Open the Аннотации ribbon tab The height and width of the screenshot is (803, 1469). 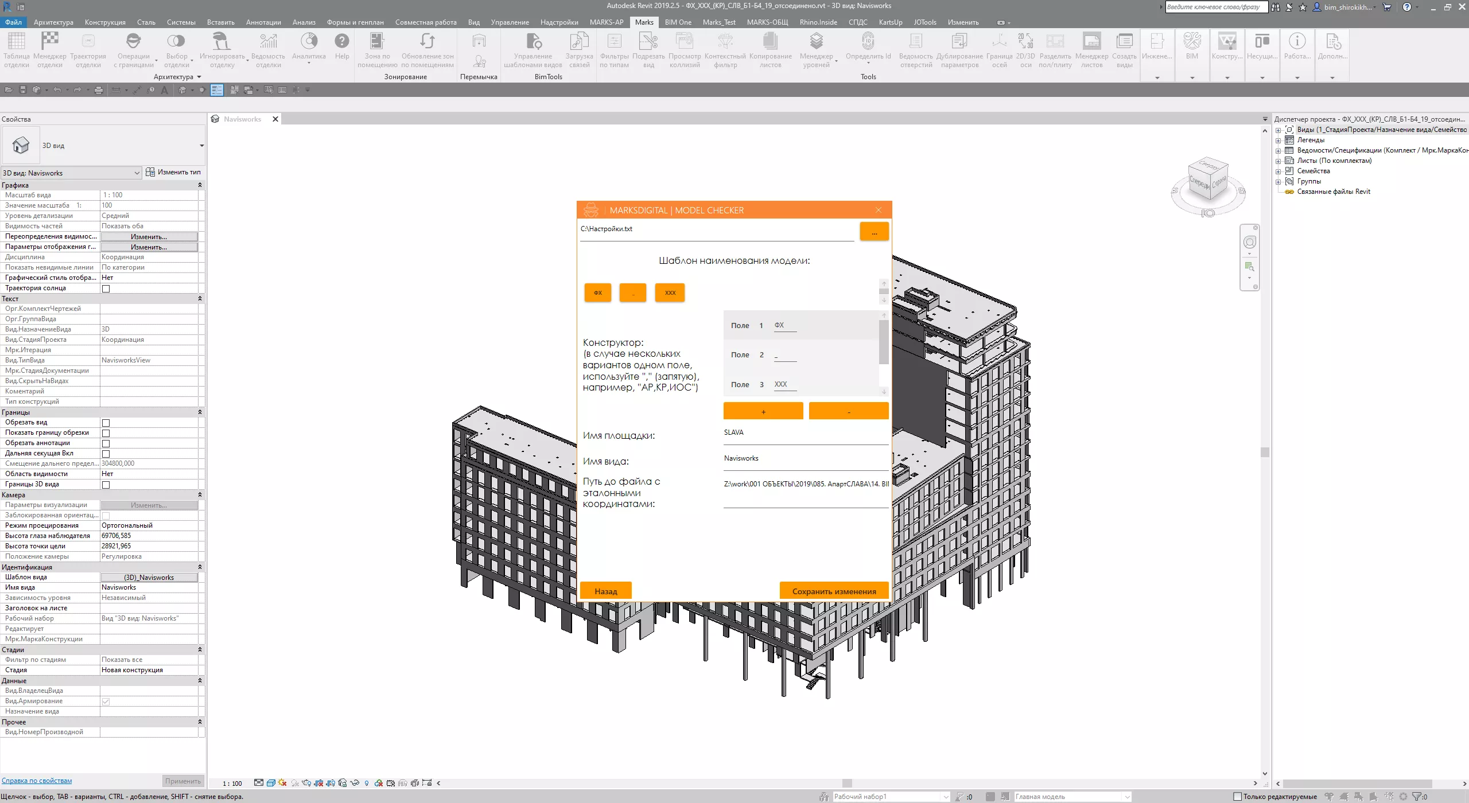(263, 22)
